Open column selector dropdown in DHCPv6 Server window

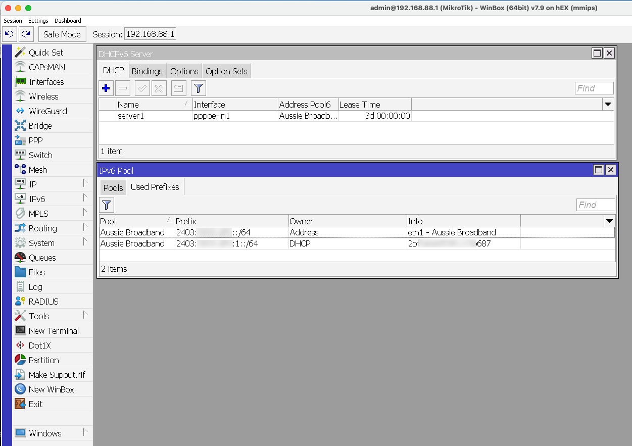click(x=608, y=105)
